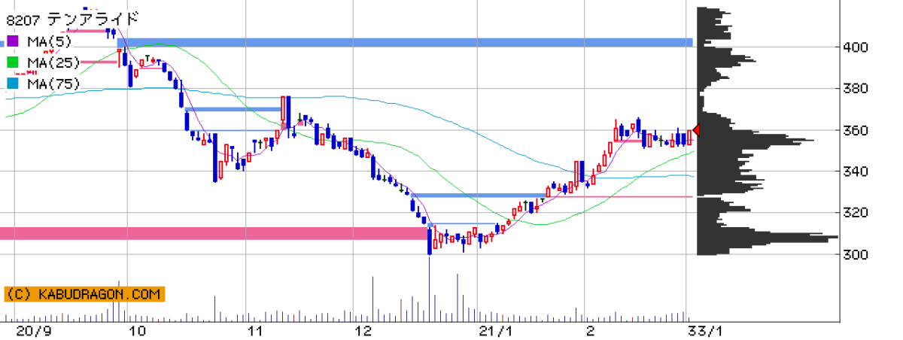The width and height of the screenshot is (903, 340).
Task: Click the 300 price axis label
Action: [856, 255]
